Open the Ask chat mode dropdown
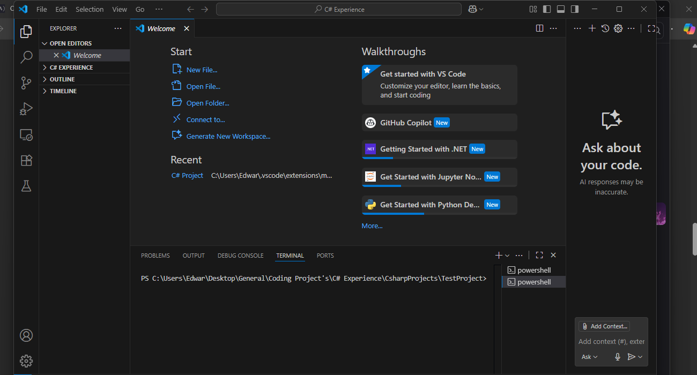This screenshot has height=375, width=697. click(589, 357)
